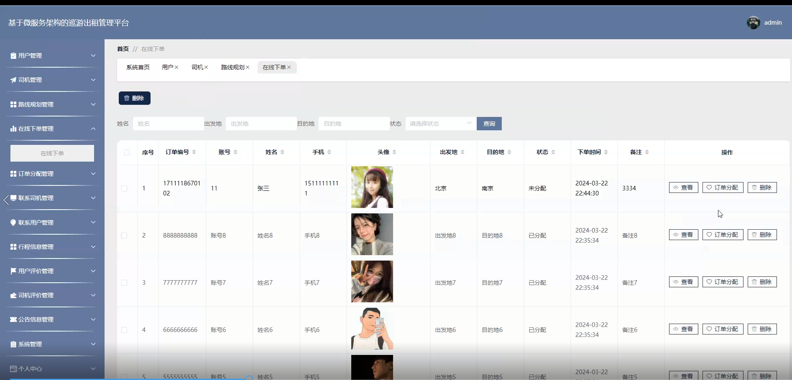The height and width of the screenshot is (380, 792).
Task: Click the 司机评价管理 icon
Action: point(13,295)
